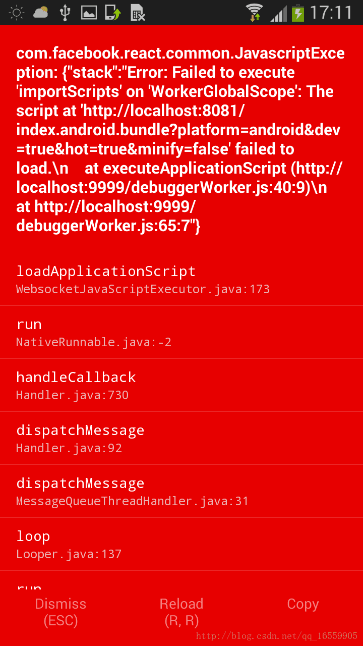Open the NativeRunnable.java run frame

(181, 332)
